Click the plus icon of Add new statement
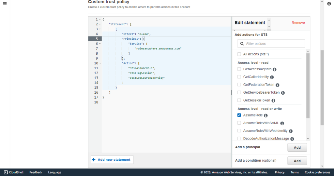The height and width of the screenshot is (176, 334). point(94,160)
